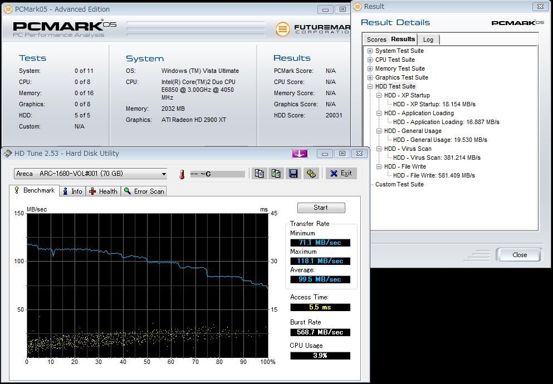553x384 pixels.
Task: Select 'HDD - XP Startup: 18.154 MB/s' row
Action: point(434,104)
